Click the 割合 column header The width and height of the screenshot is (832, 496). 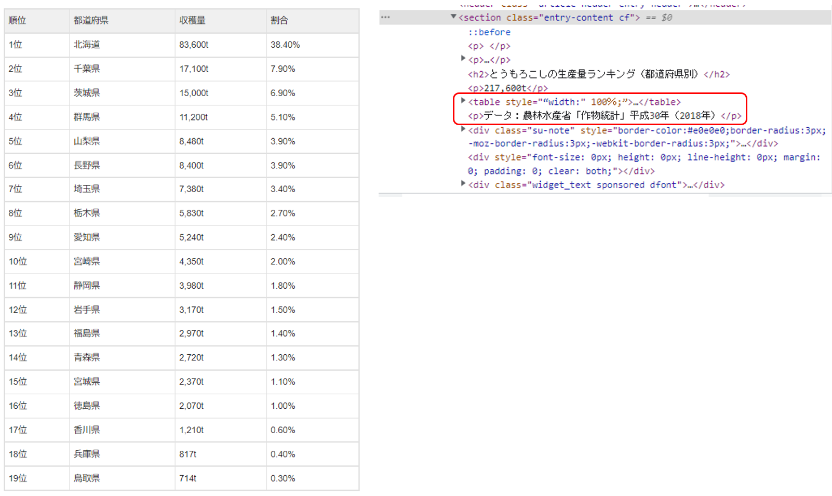point(313,21)
